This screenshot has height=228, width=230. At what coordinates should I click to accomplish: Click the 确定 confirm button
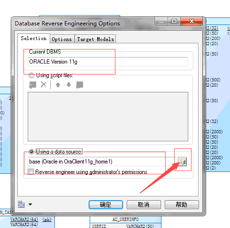click(106, 204)
